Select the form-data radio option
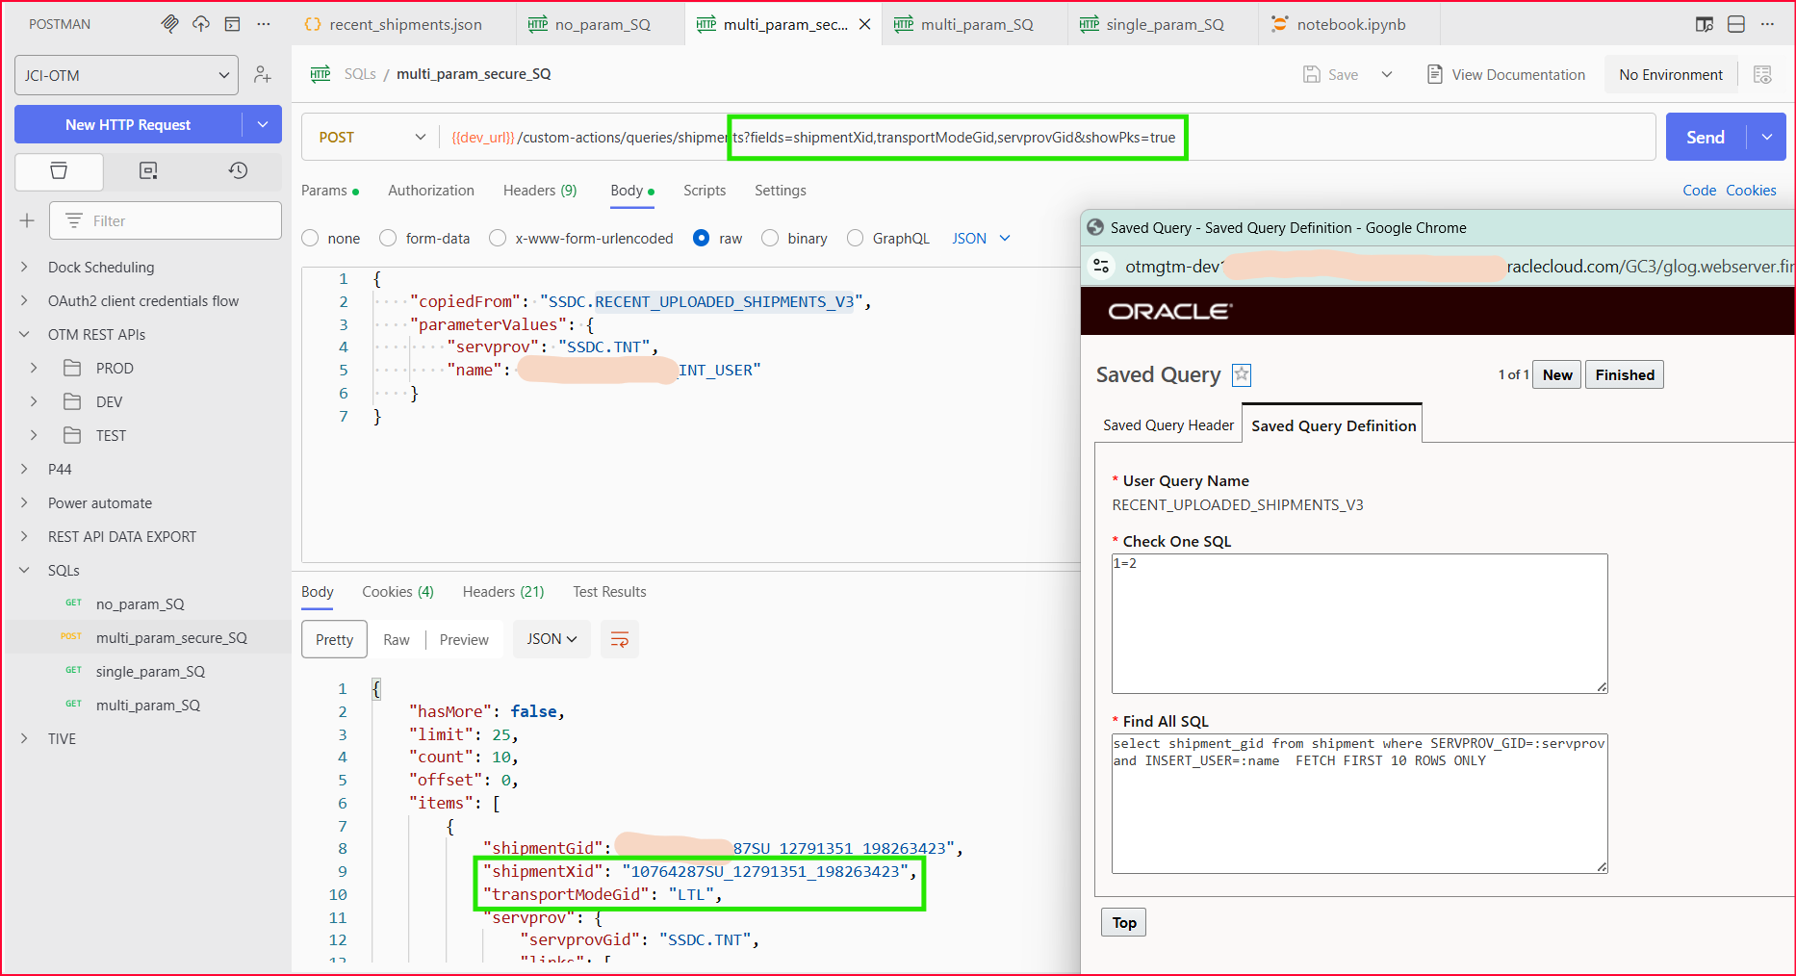 pos(388,238)
